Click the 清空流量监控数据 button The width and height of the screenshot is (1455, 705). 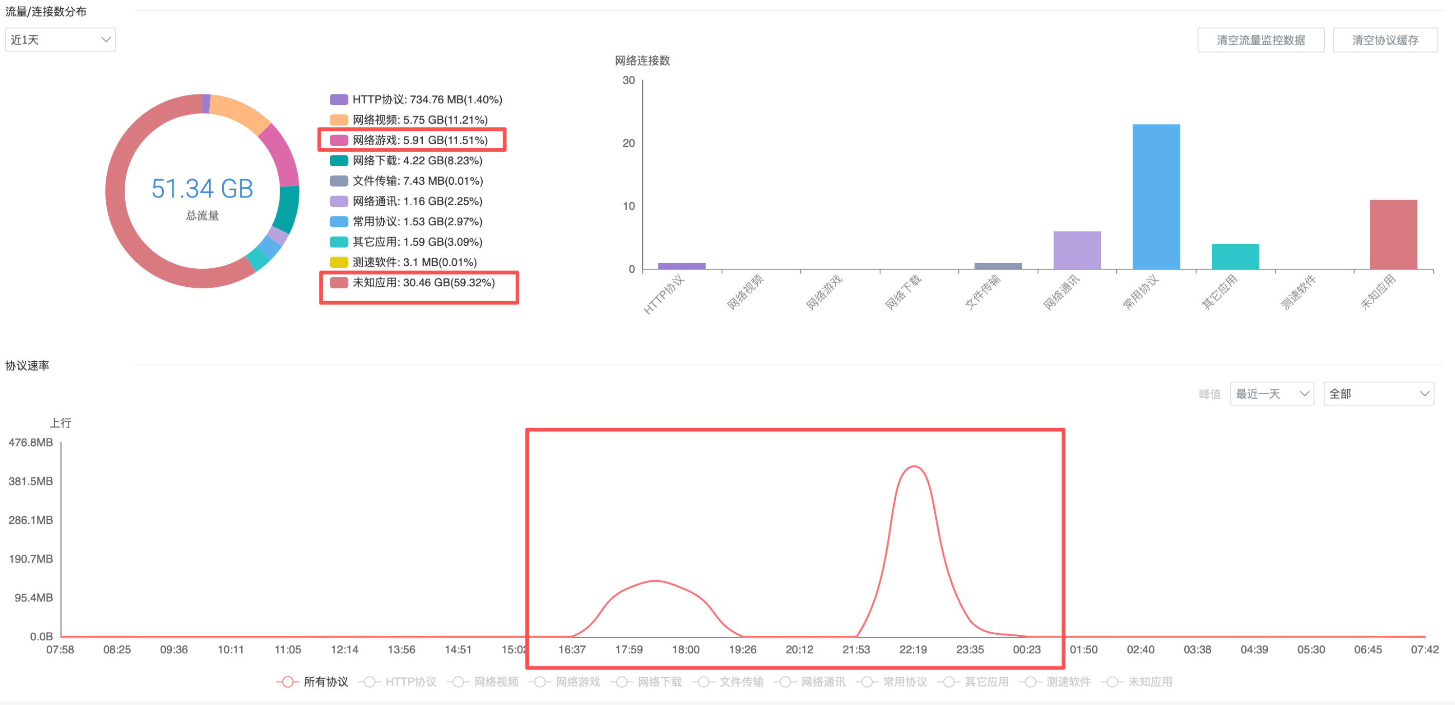tap(1260, 40)
